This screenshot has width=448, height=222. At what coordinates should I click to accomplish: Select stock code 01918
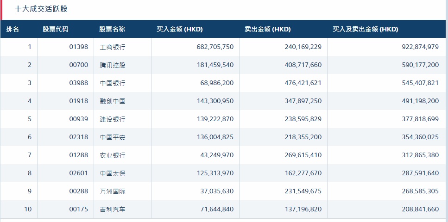(79, 101)
